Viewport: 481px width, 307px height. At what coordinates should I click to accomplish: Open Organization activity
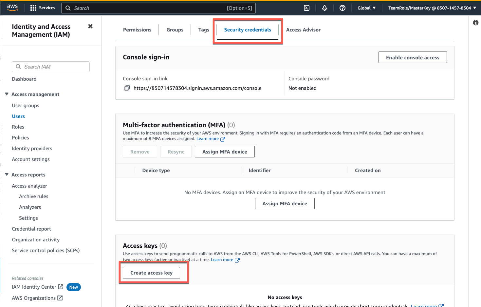pos(36,239)
